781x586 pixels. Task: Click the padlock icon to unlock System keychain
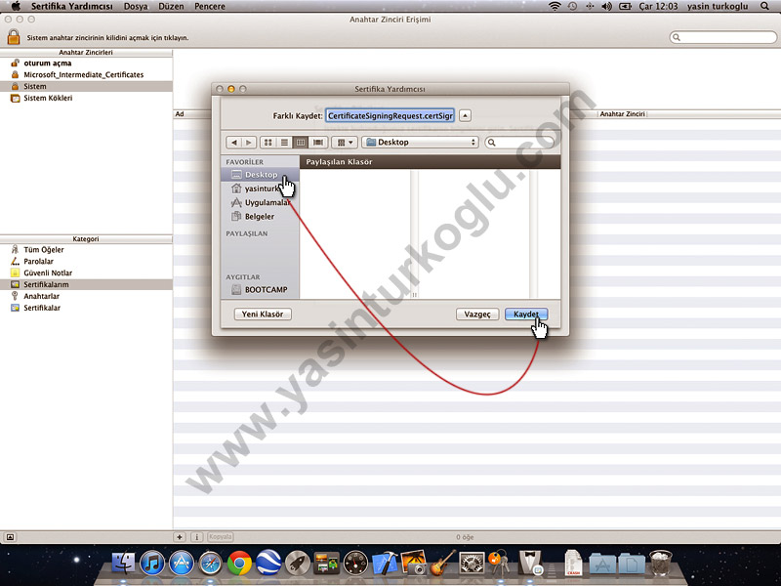(14, 37)
